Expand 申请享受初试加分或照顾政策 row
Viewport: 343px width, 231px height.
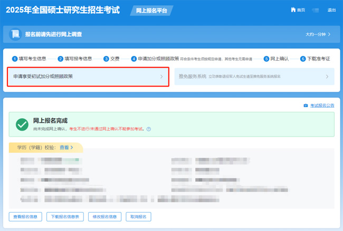pos(88,76)
